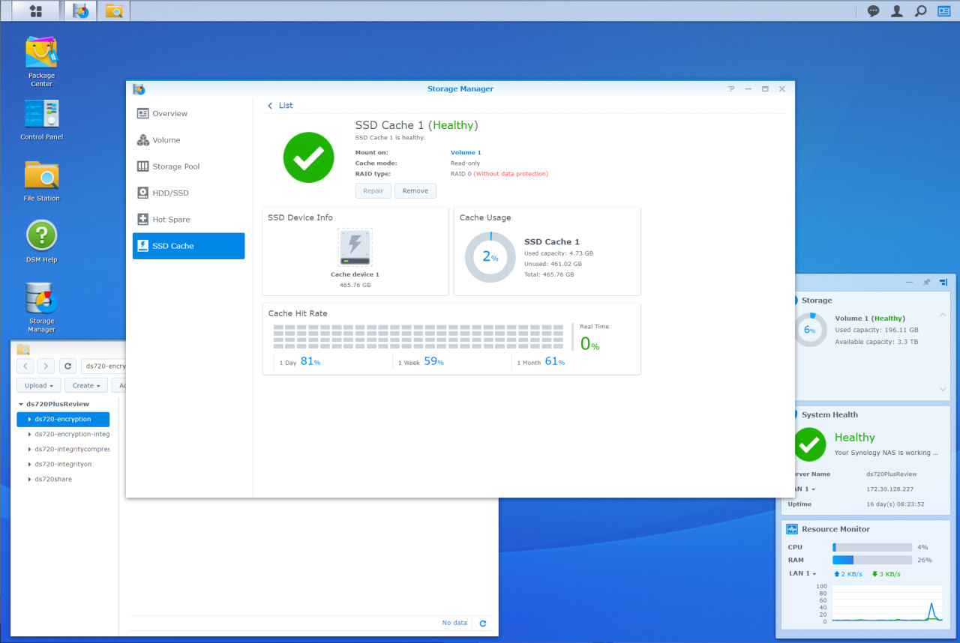Screen dimensions: 960x643
Task: Open the Upload dropdown button
Action: tap(39, 385)
